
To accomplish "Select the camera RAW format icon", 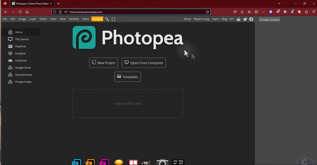I will click(162, 162).
